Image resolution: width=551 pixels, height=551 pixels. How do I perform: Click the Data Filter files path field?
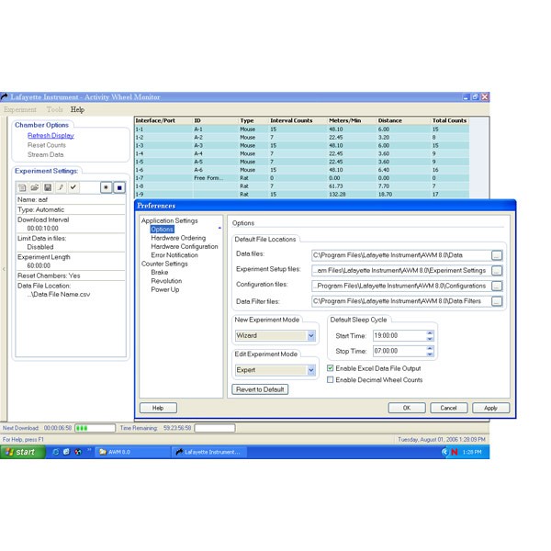[x=401, y=301]
